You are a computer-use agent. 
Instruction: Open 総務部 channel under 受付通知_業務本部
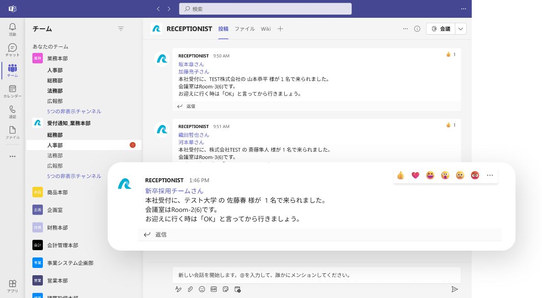click(x=55, y=135)
